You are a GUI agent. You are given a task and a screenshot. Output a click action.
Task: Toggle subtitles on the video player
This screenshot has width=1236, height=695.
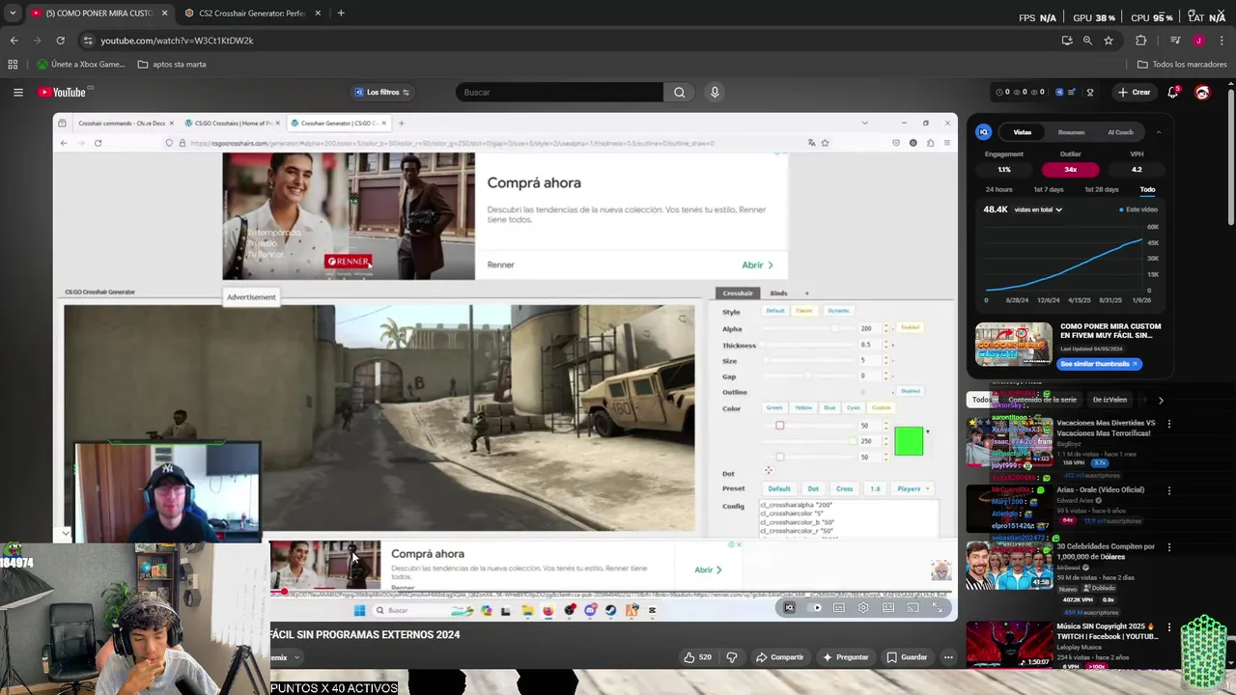838,608
